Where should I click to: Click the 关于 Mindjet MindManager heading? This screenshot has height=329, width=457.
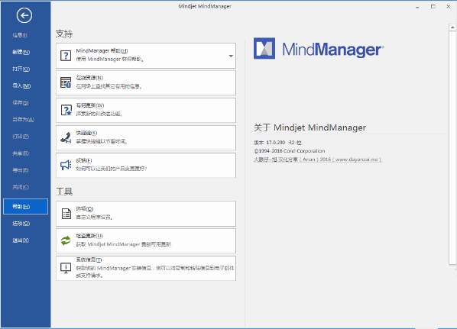click(310, 127)
